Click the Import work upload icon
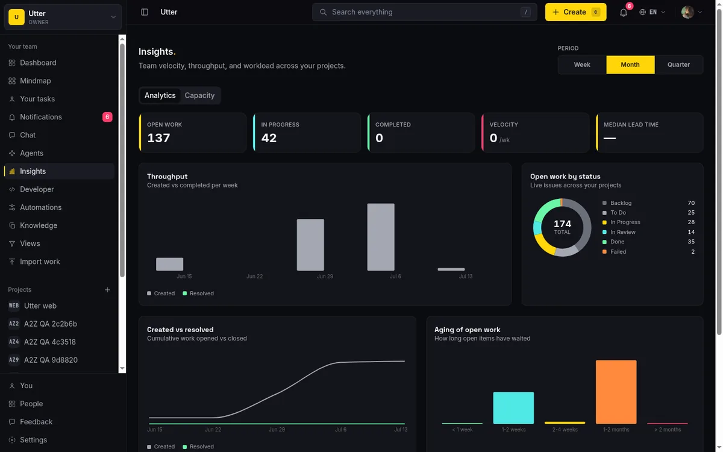Viewport: 723px width, 452px height. coord(12,262)
